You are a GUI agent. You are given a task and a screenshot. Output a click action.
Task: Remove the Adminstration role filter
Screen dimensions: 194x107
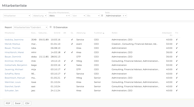[x=123, y=16]
